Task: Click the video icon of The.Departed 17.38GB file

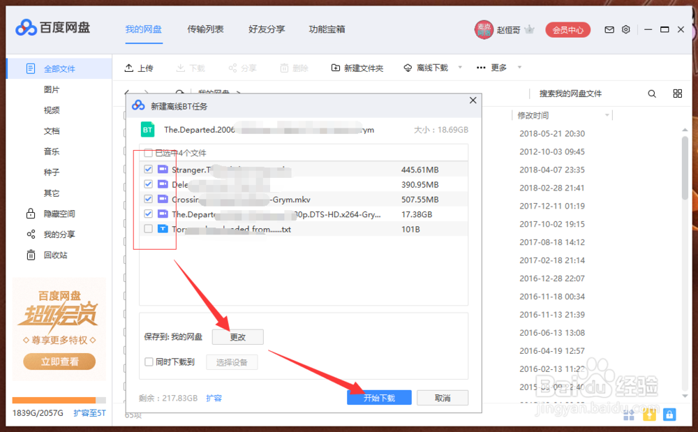Action: (163, 214)
